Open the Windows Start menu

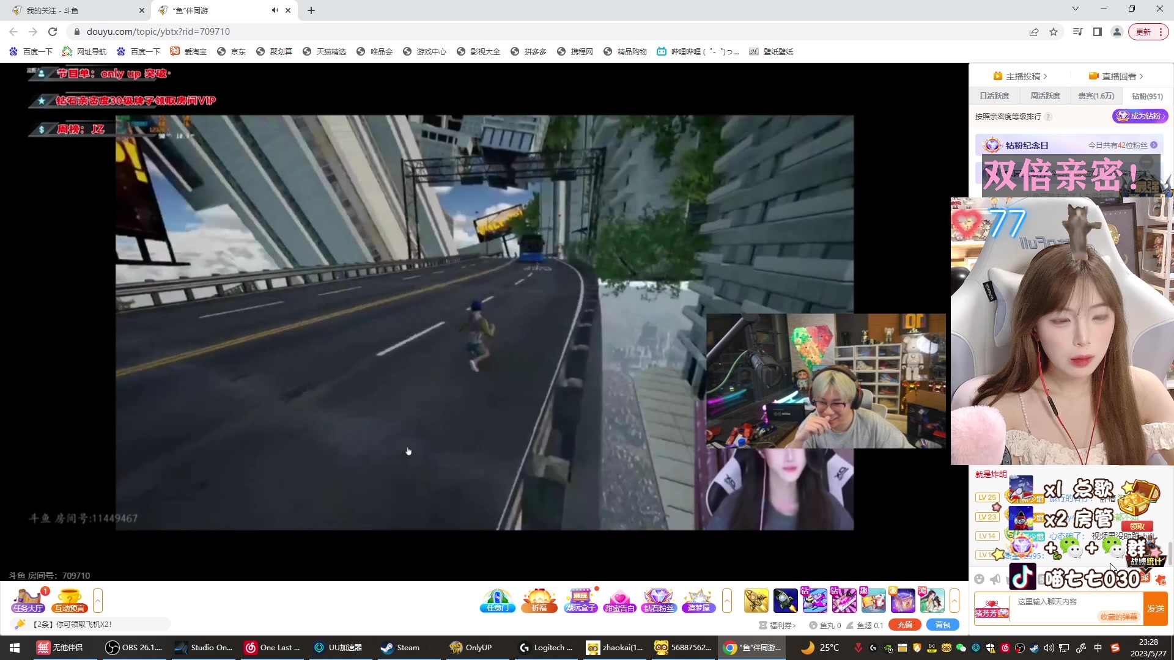click(15, 648)
